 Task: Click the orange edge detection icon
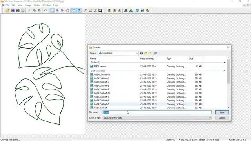114,11
